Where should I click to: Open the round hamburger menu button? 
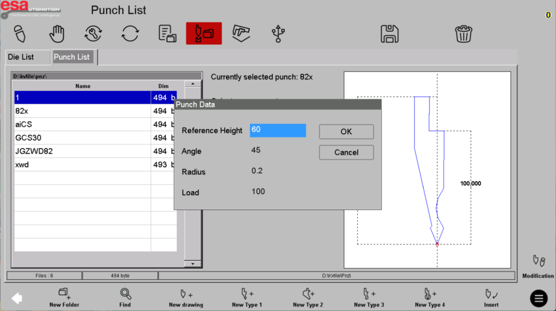pyautogui.click(x=538, y=298)
